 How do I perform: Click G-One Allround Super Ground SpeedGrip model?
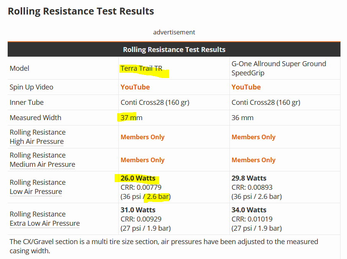click(x=279, y=68)
